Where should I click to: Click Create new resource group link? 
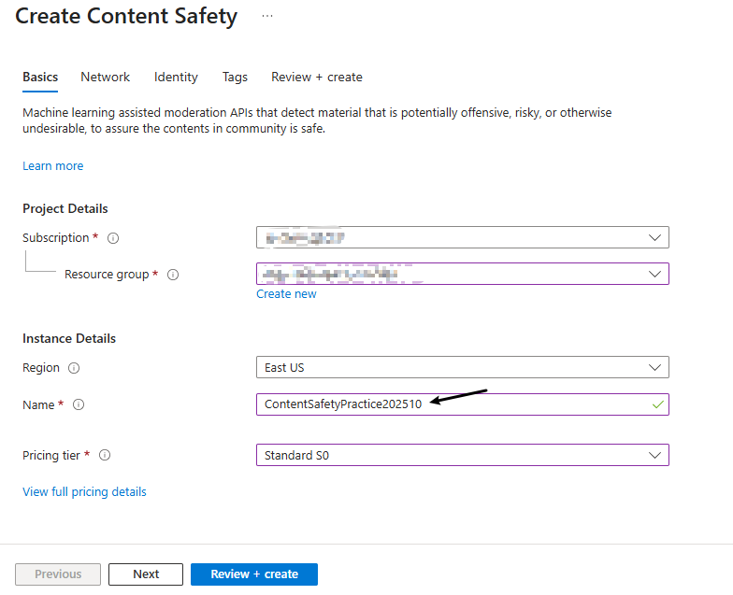(287, 294)
